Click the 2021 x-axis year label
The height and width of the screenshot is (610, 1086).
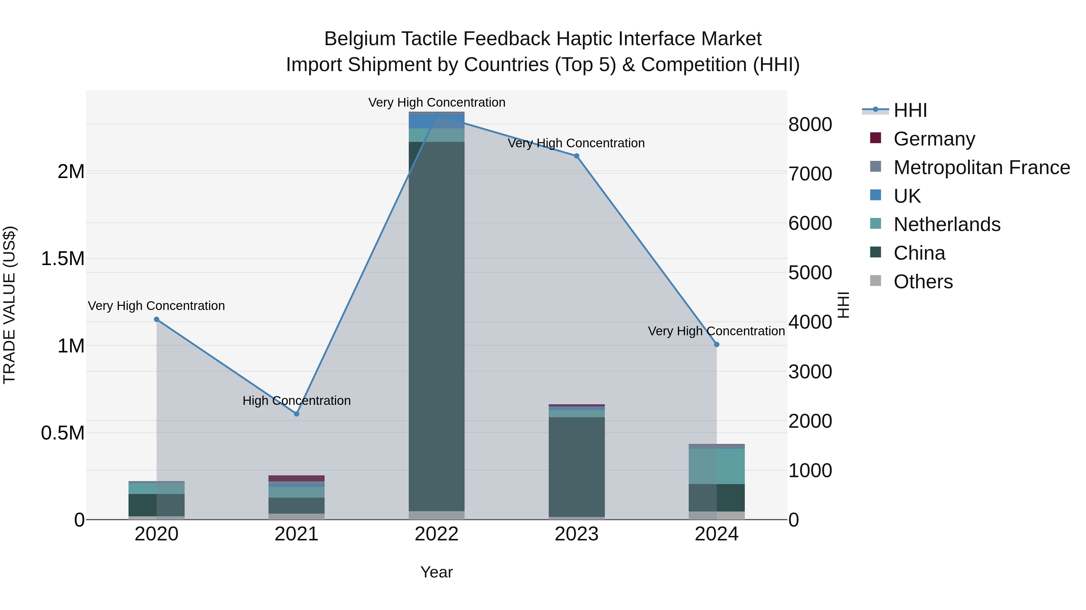pos(296,534)
